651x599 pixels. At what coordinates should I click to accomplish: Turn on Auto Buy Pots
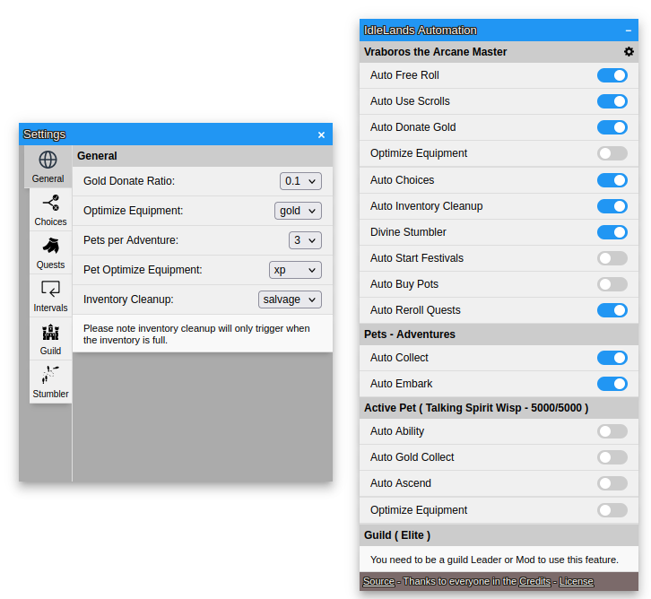pyautogui.click(x=612, y=284)
